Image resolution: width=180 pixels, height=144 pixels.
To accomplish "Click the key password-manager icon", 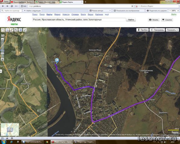I will tap(16, 6).
